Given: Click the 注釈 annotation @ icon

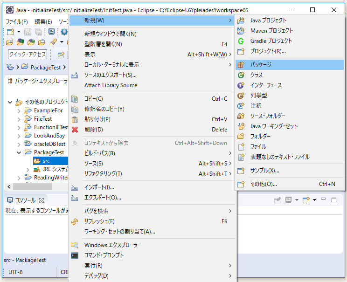Looking at the screenshot, I should pos(241,106).
